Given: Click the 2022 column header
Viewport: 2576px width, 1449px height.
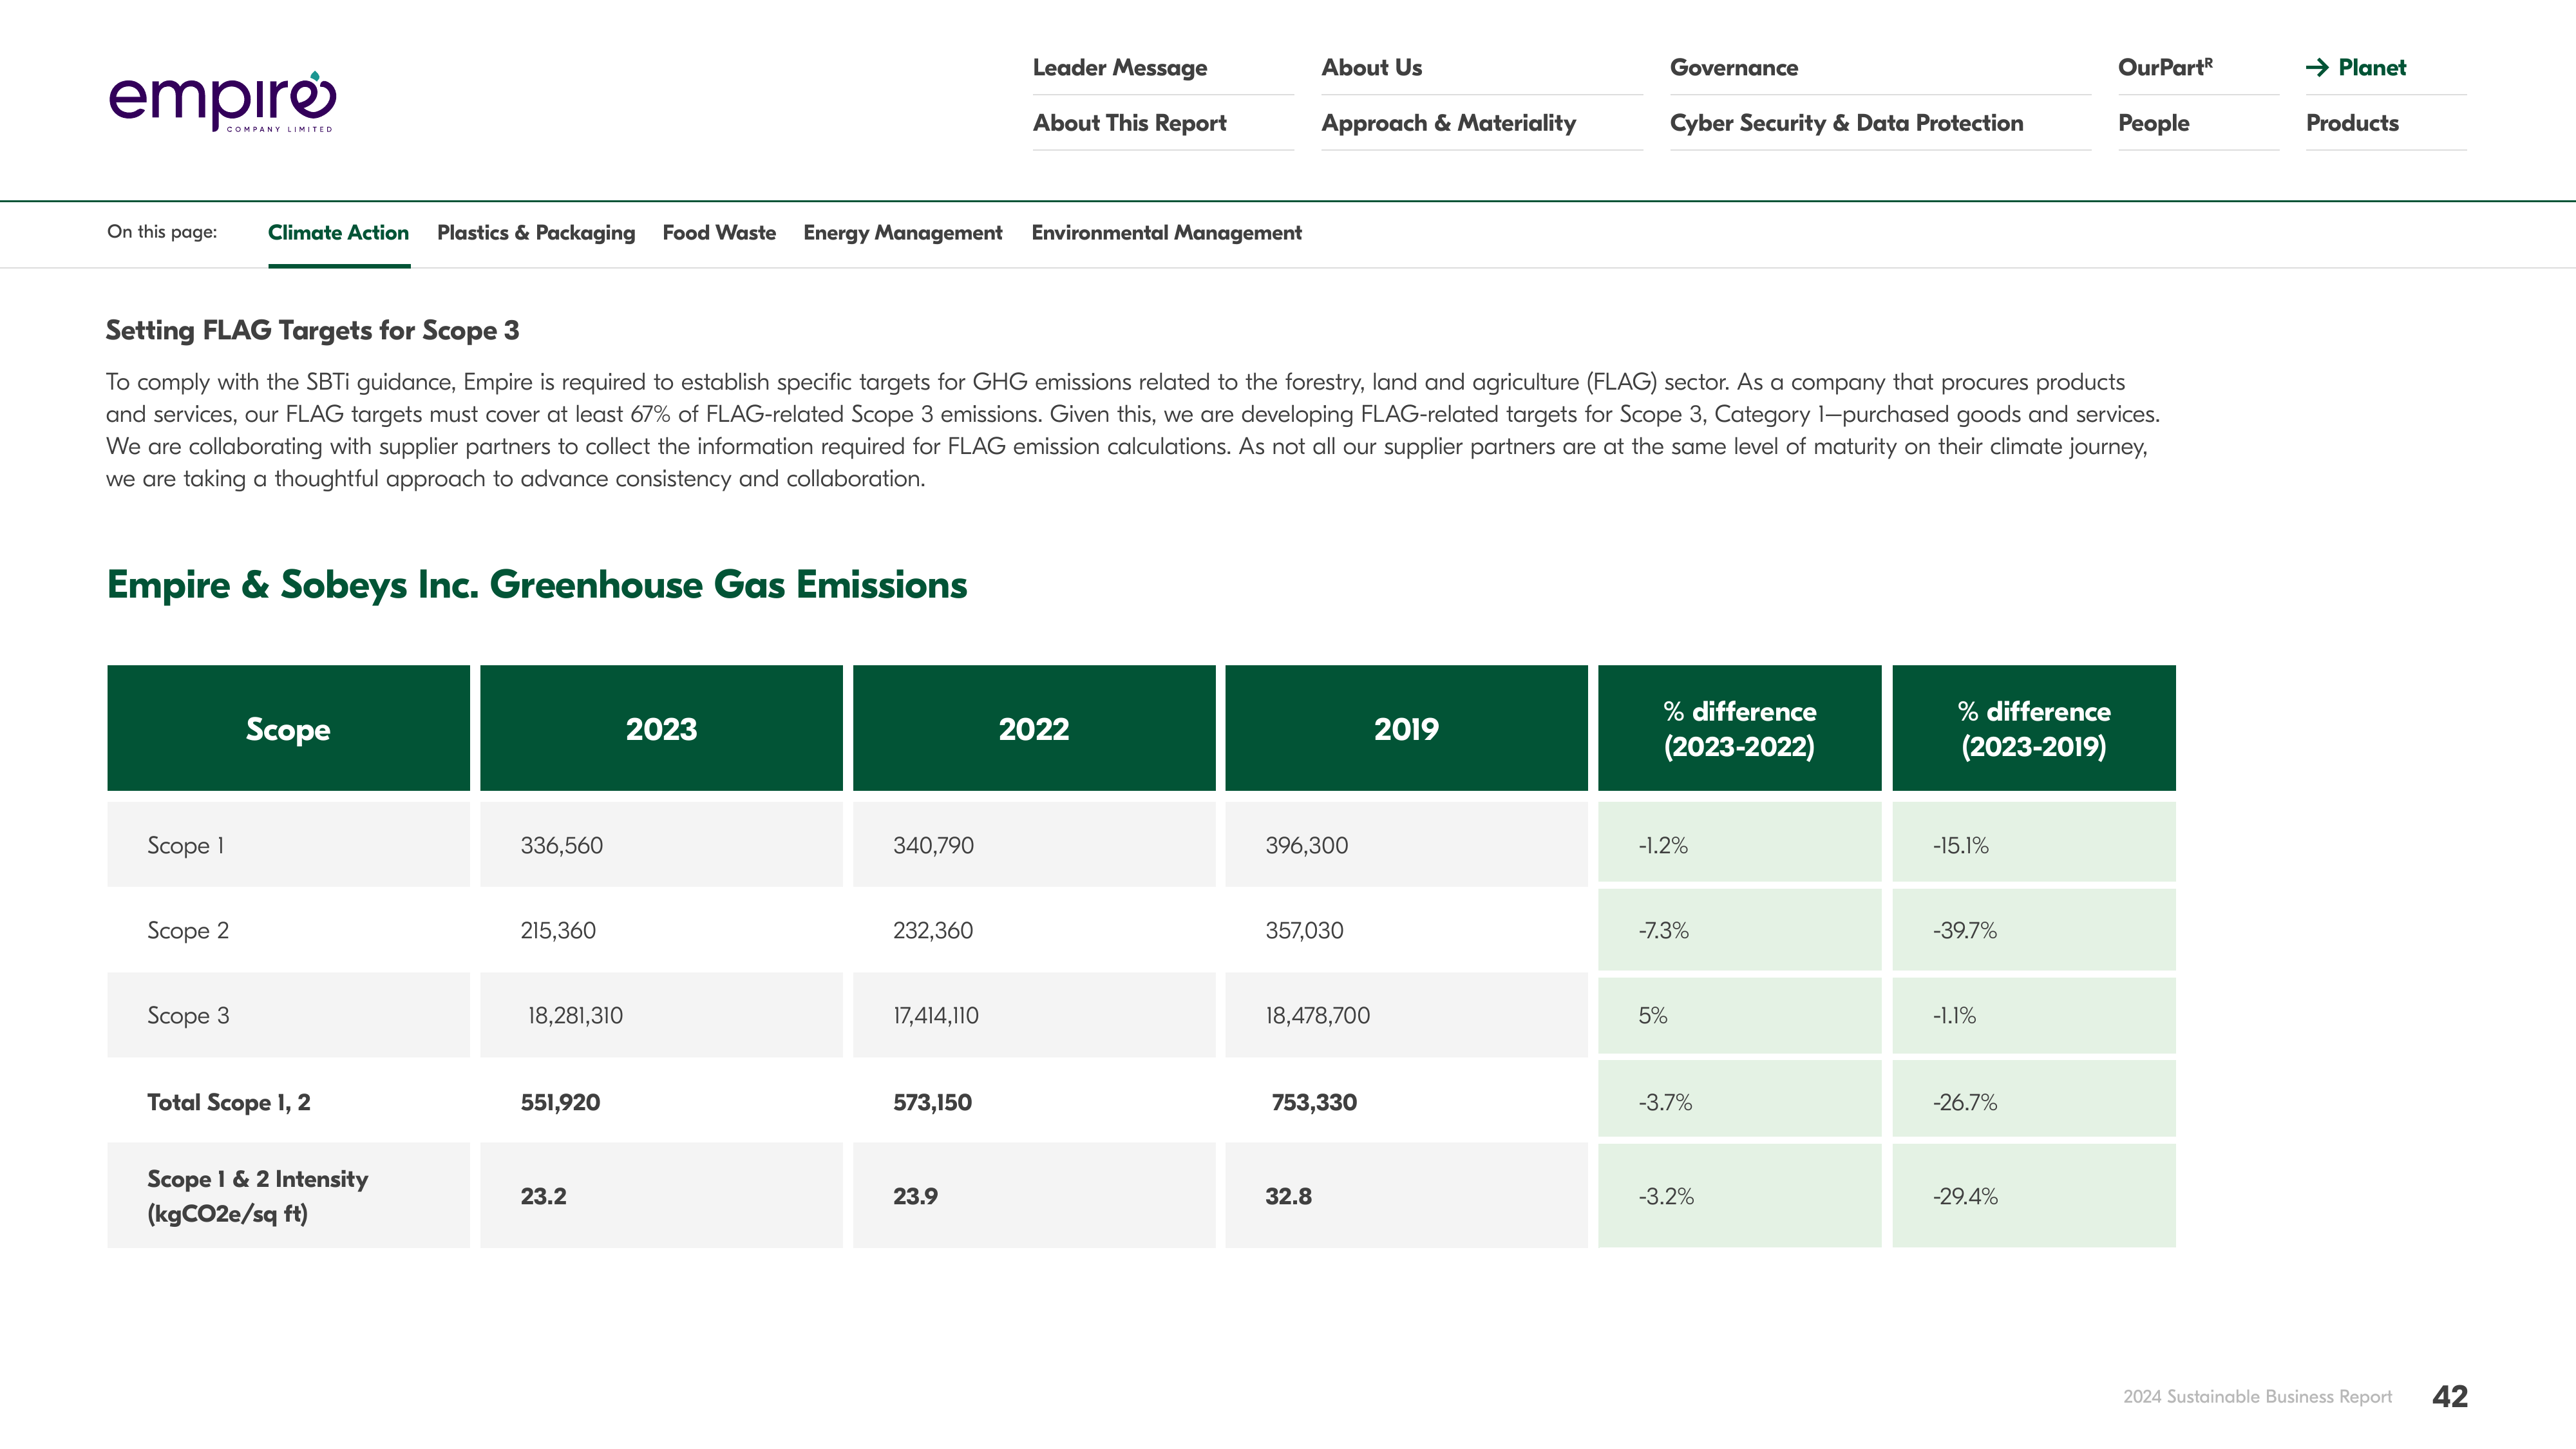Looking at the screenshot, I should pos(1034,729).
